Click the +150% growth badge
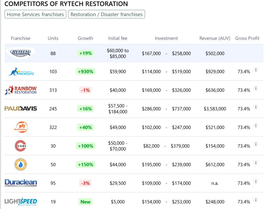This screenshot has height=209, width=267. pos(85,164)
